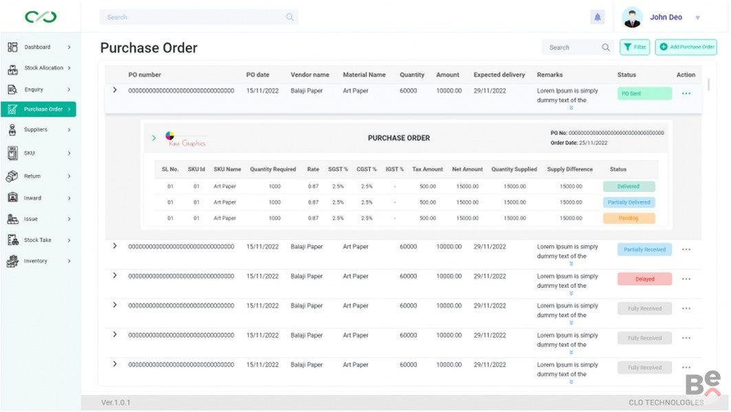The image size is (731, 412).
Task: Collapse the expanded first purchase order row
Action: pyautogui.click(x=115, y=91)
